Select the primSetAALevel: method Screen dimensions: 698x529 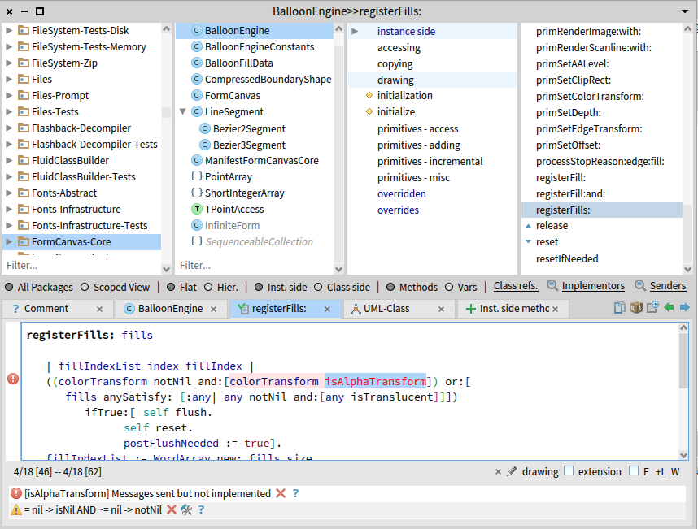tap(573, 63)
